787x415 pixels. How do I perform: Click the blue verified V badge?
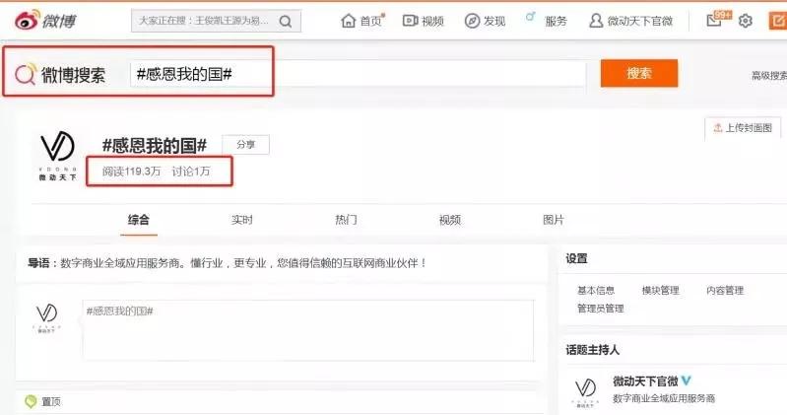(x=687, y=380)
